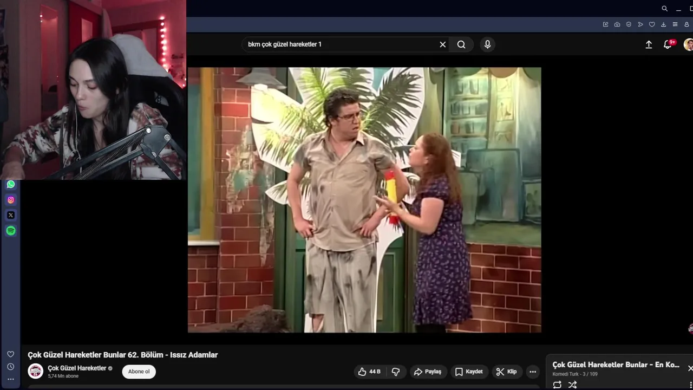The height and width of the screenshot is (390, 693).
Task: Open bookmarks heart in the sidebar
Action: 10,354
